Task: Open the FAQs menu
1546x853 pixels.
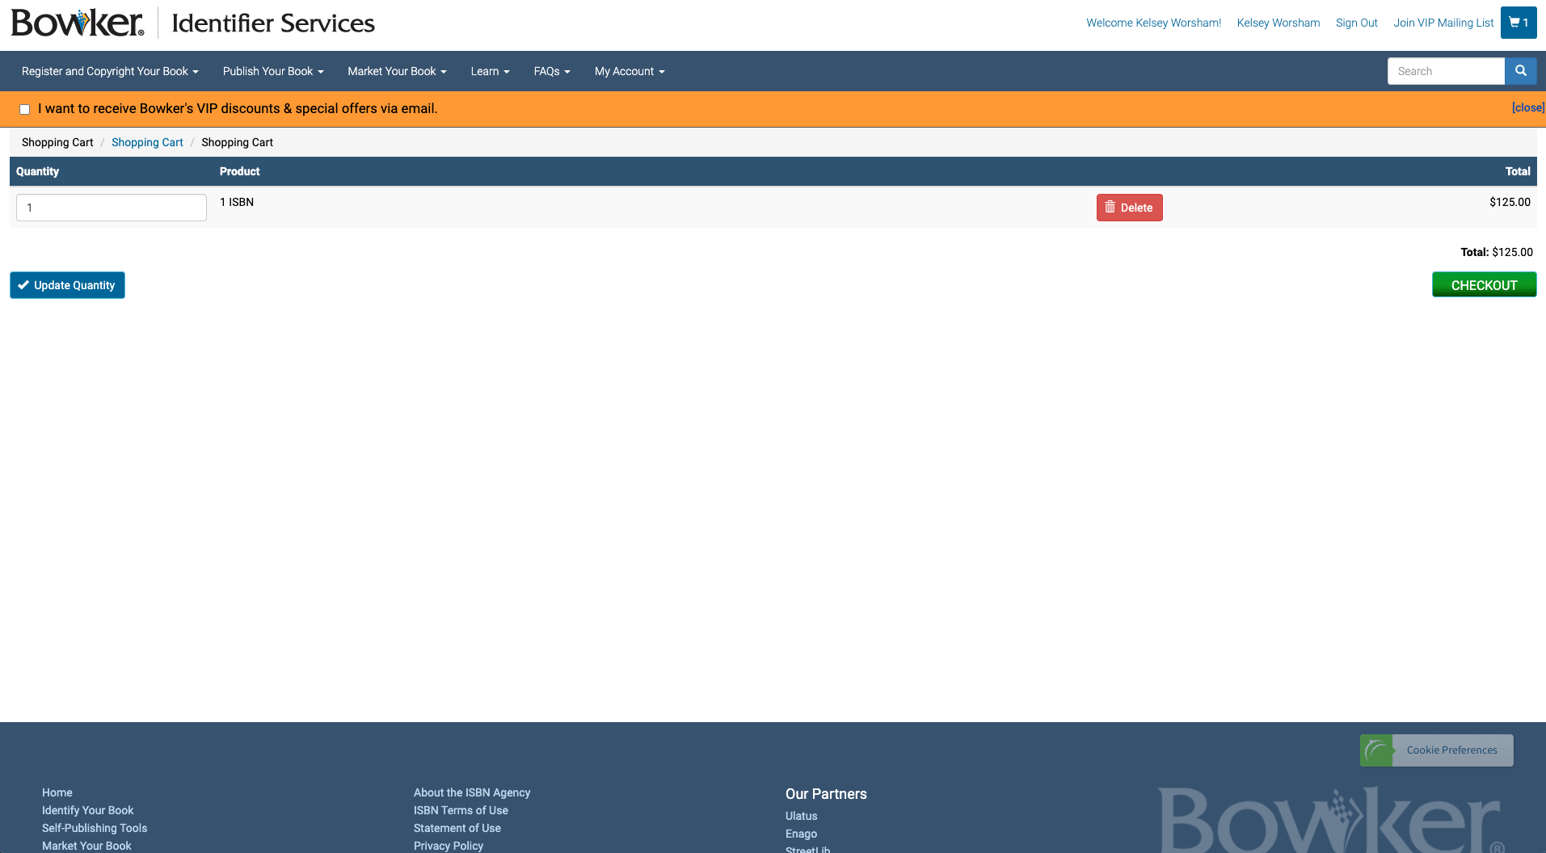Action: click(552, 71)
